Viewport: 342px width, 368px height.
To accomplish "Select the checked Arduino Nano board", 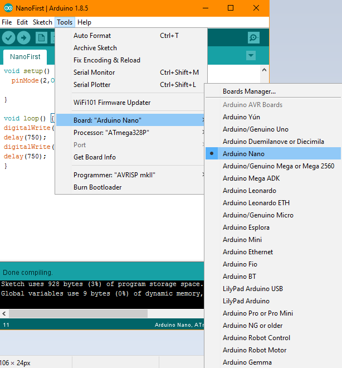I will (x=273, y=154).
